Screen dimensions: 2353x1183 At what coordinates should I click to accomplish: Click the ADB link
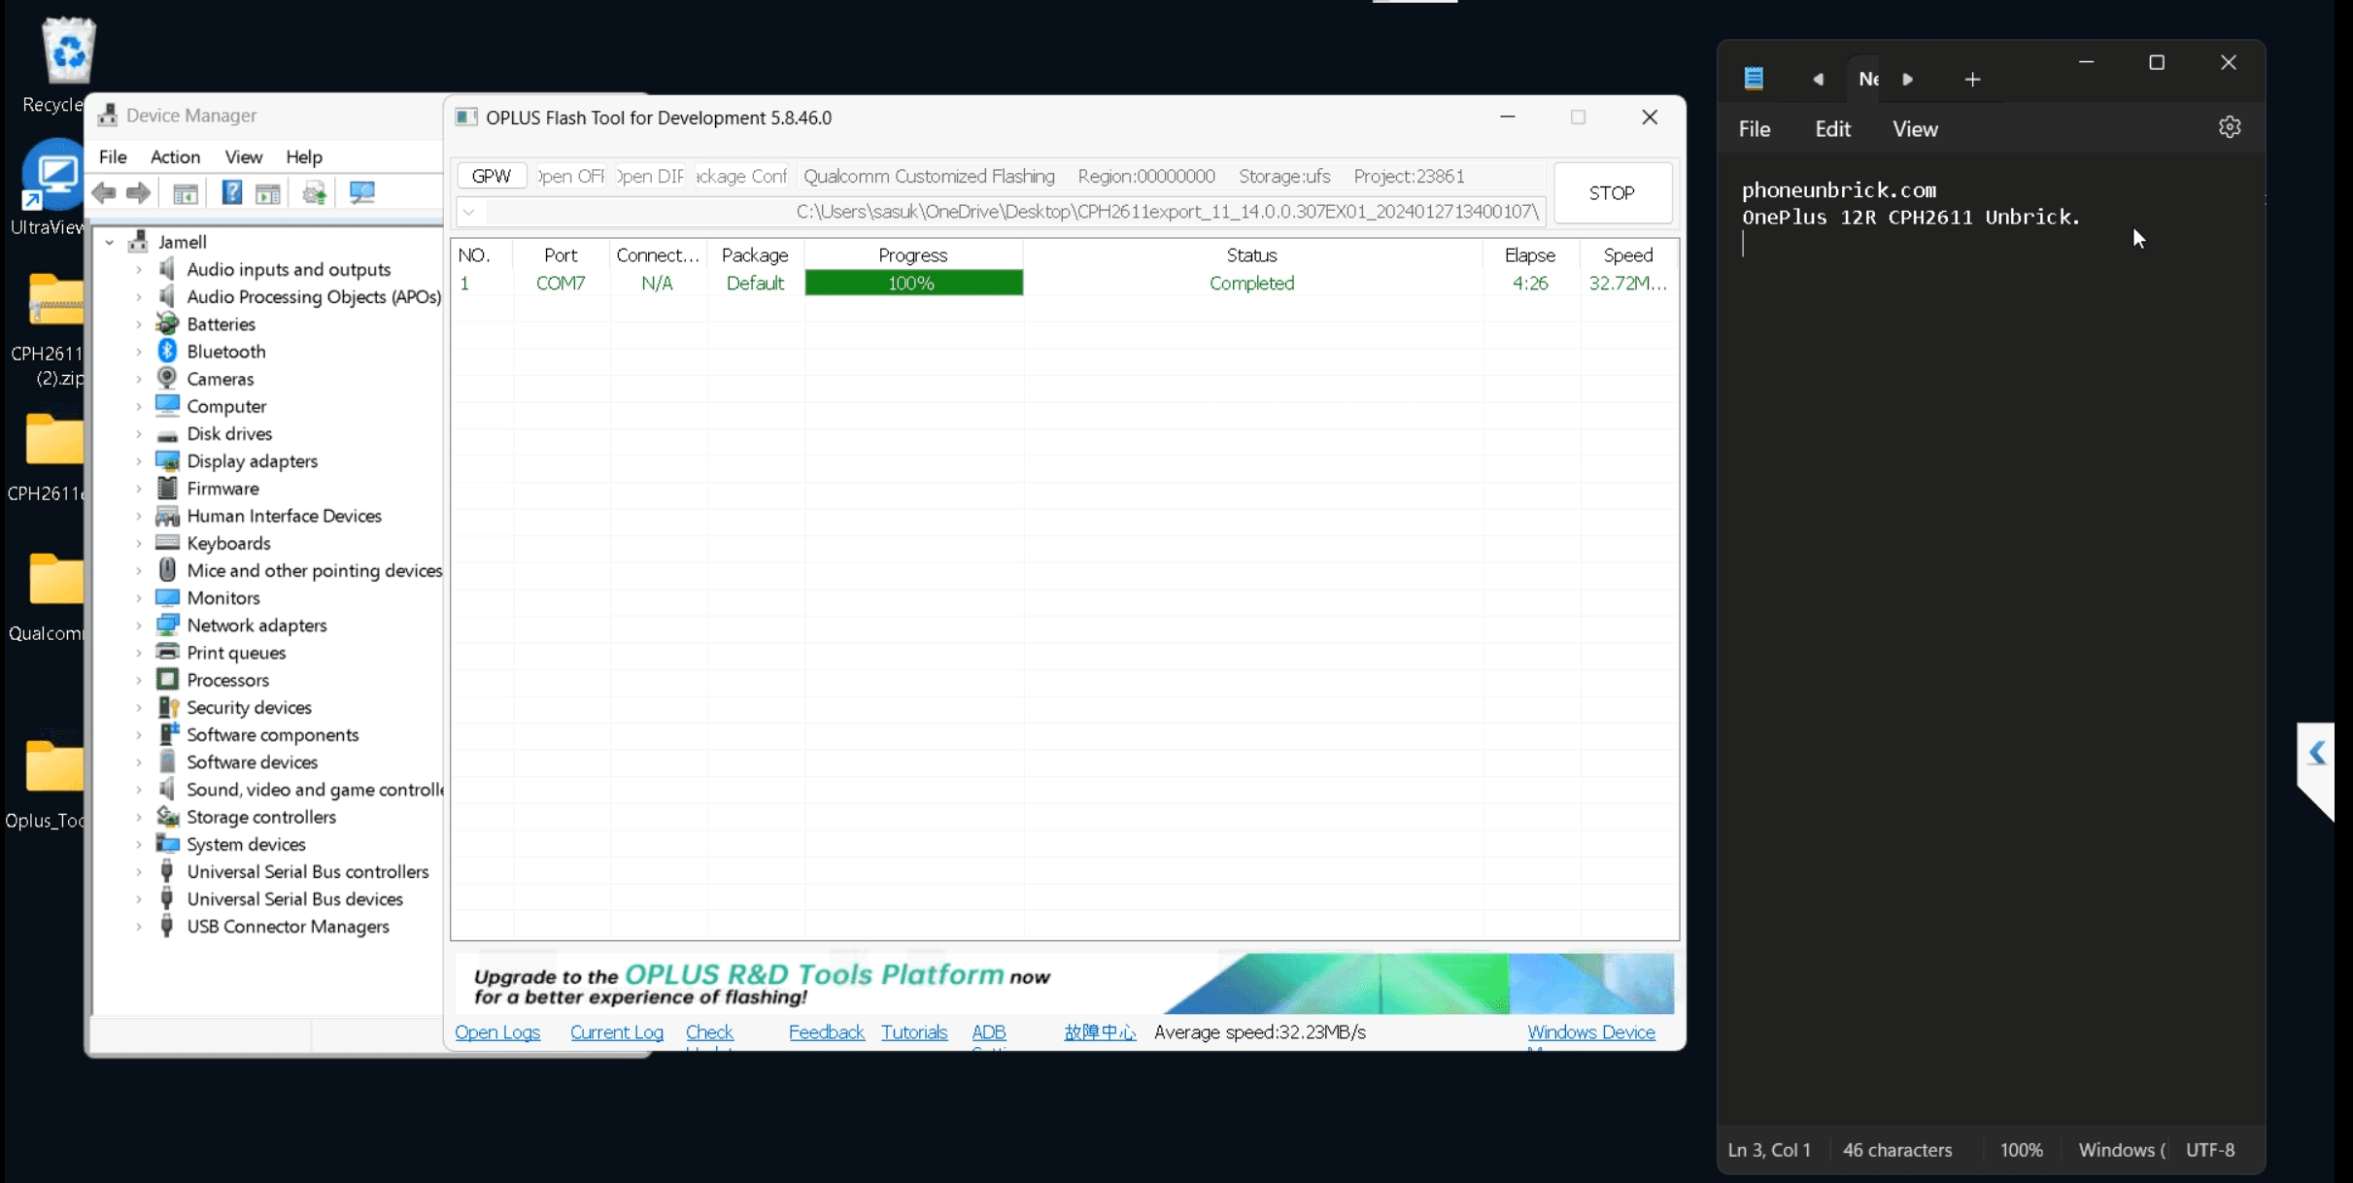point(989,1031)
